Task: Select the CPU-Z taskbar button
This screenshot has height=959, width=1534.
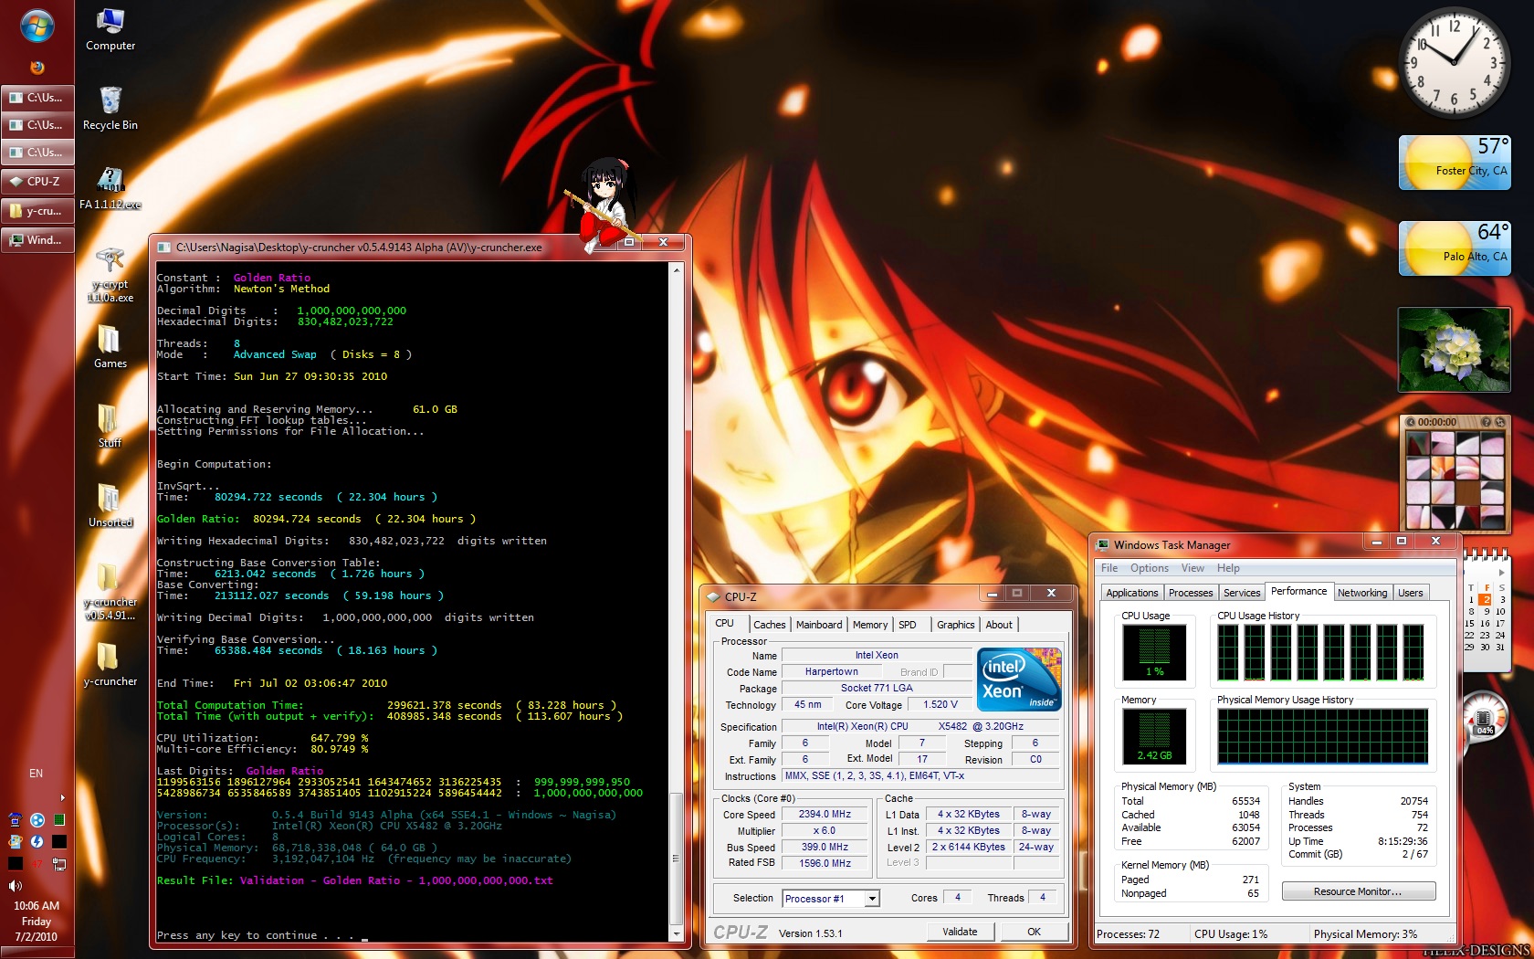Action: click(x=37, y=182)
